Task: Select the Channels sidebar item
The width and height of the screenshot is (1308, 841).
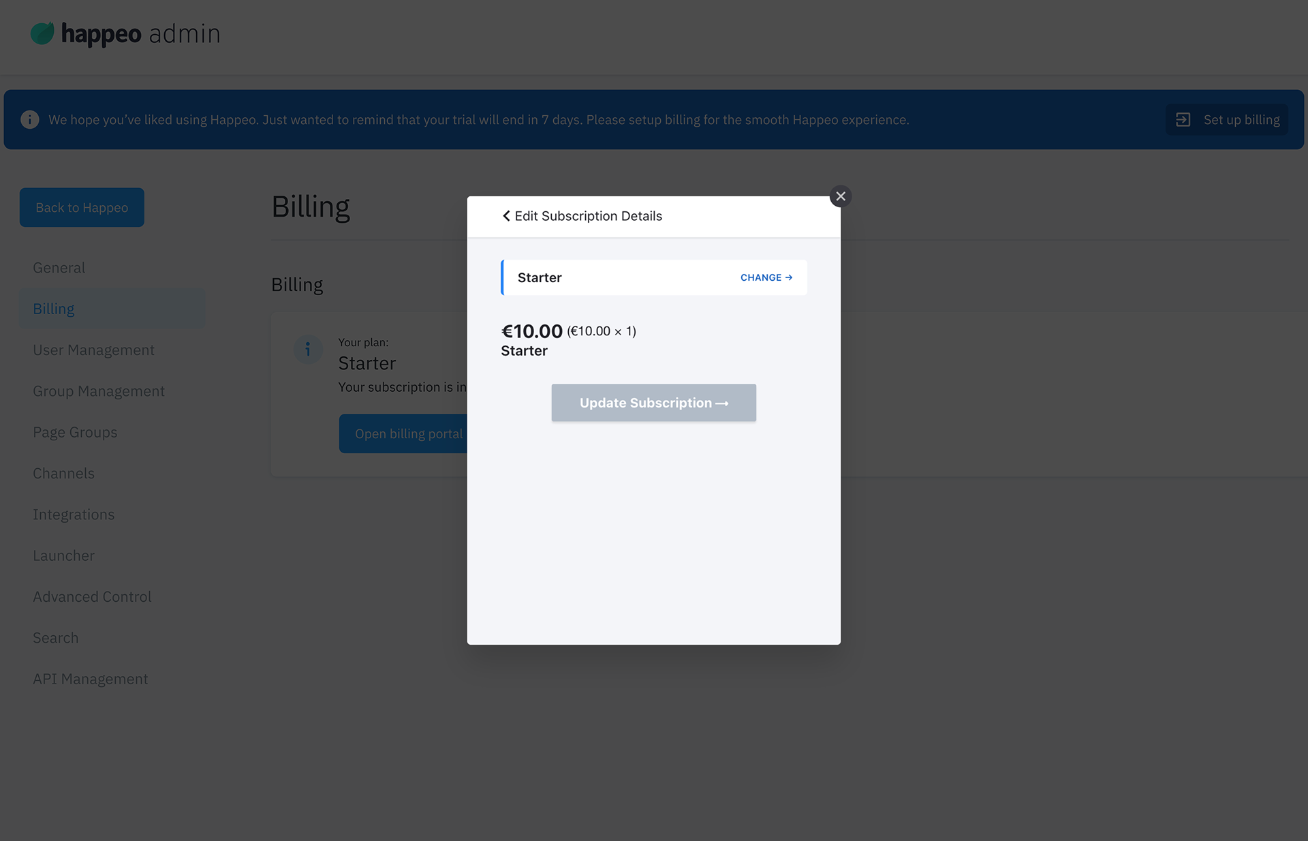Action: tap(63, 473)
